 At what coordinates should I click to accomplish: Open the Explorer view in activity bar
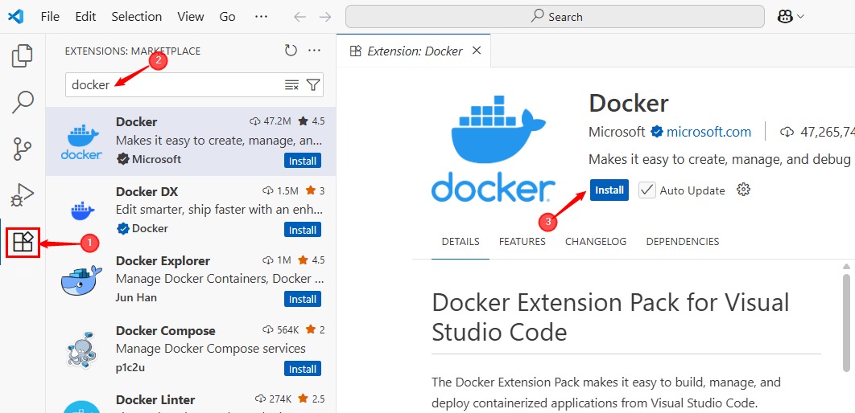click(x=23, y=56)
